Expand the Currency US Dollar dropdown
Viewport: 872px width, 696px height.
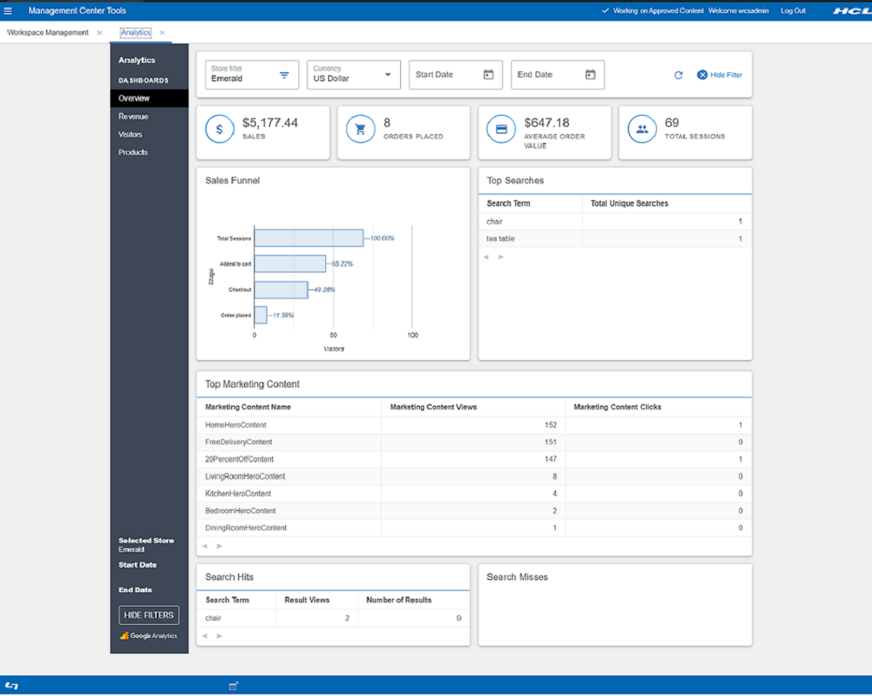pos(388,74)
